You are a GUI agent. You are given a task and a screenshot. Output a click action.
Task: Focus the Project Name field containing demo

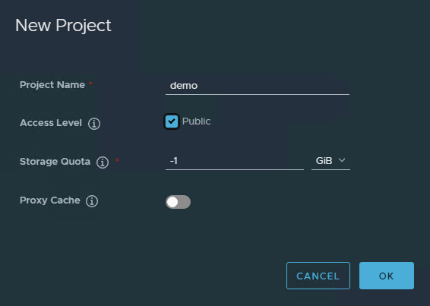258,87
